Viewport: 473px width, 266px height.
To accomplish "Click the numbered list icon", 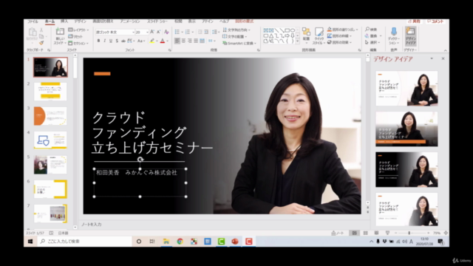I will 188,32.
